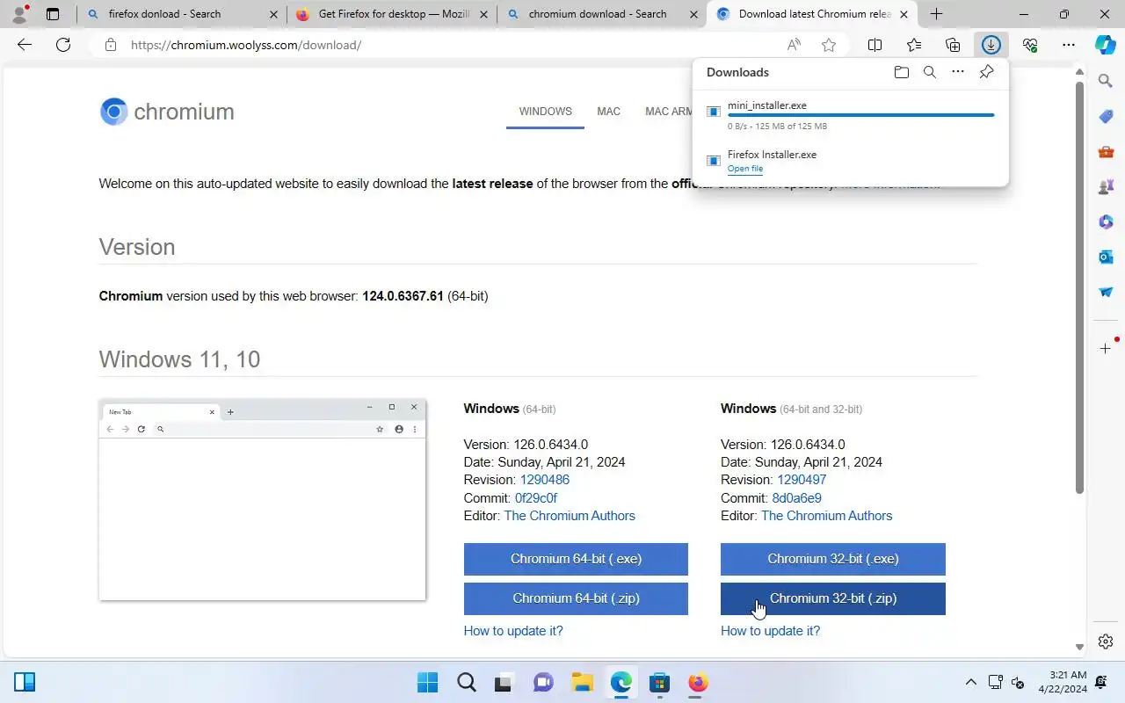Switch to 'Get Firefox for desktop' tab
Screen dimensions: 1125x703
coord(392,14)
